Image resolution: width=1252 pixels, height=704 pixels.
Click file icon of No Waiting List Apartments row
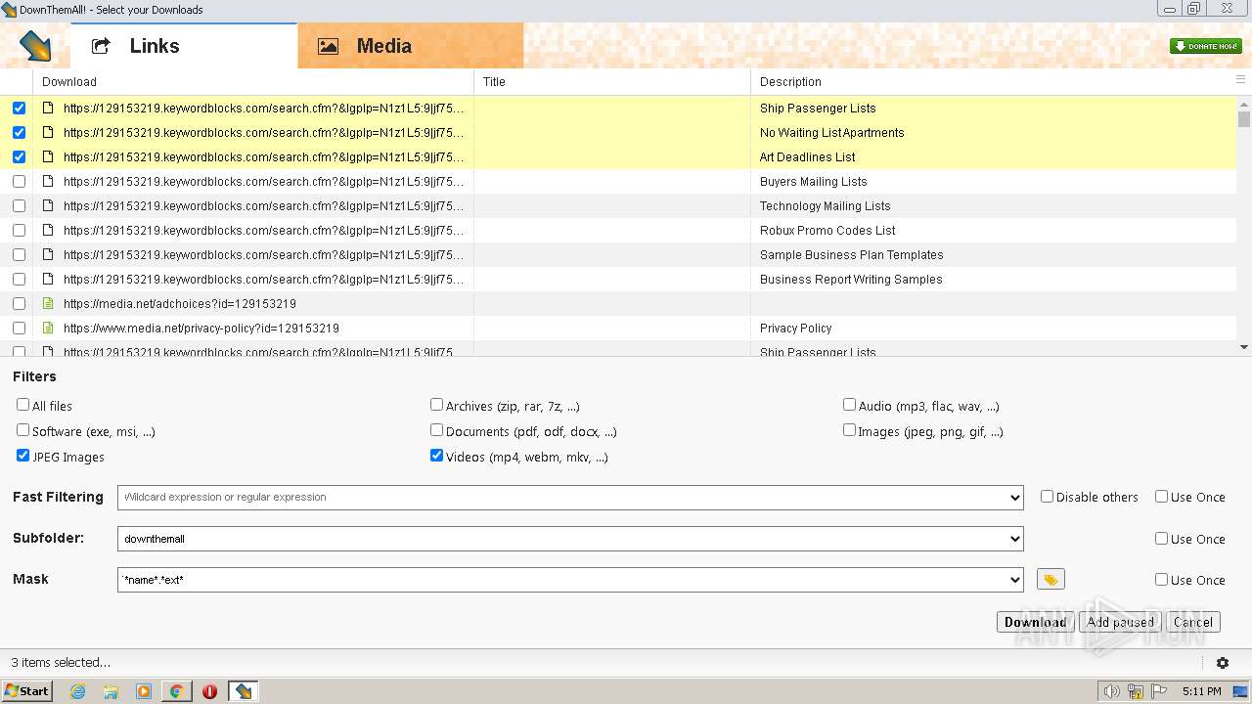pos(48,132)
